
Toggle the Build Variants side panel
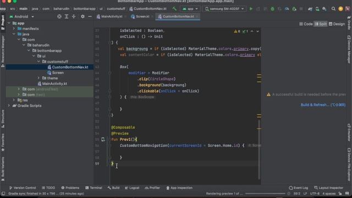point(3,169)
